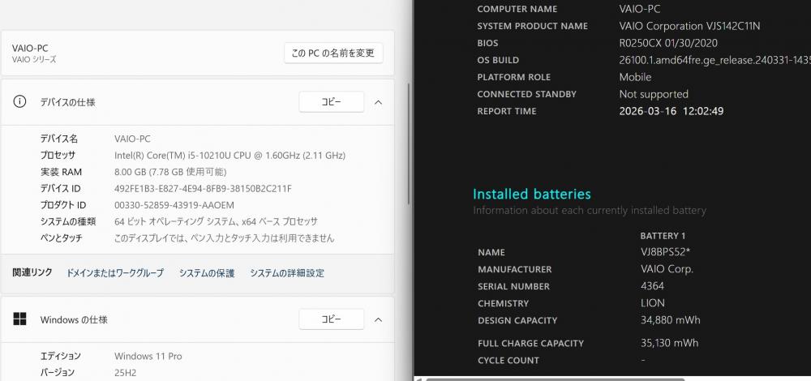Open ドメインまたはワークグループ link
This screenshot has width=811, height=381.
pyautogui.click(x=114, y=273)
